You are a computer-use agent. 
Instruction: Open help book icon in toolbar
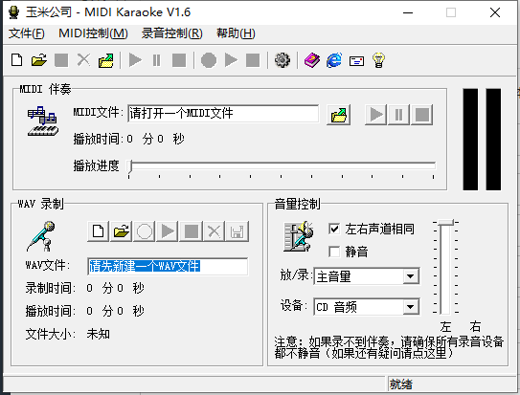pos(312,60)
